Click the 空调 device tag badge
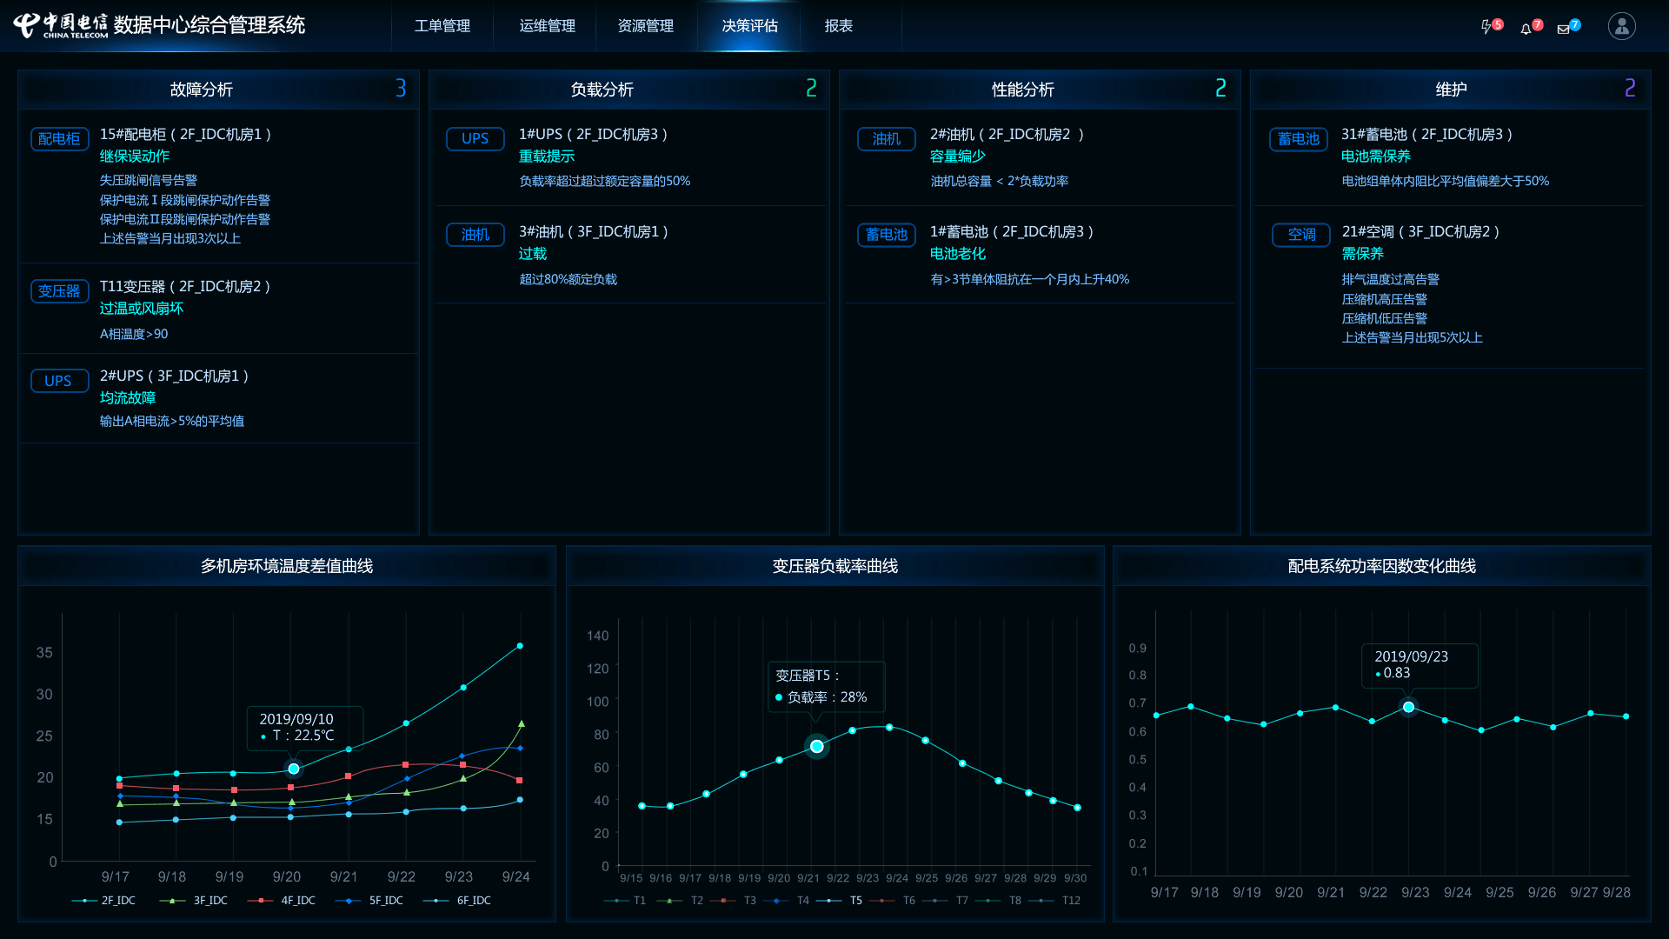 click(1301, 235)
